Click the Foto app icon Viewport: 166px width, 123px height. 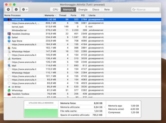point(9,48)
